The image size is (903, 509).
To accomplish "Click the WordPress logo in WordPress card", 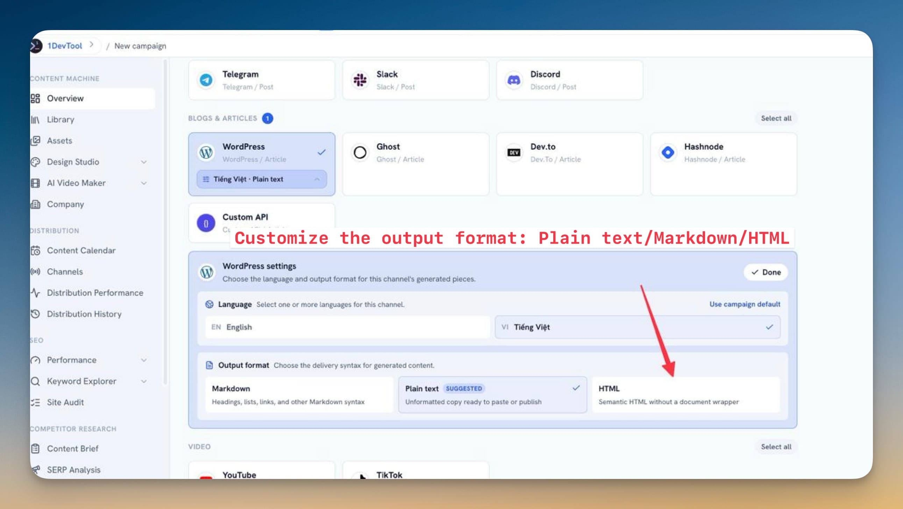I will coord(206,152).
